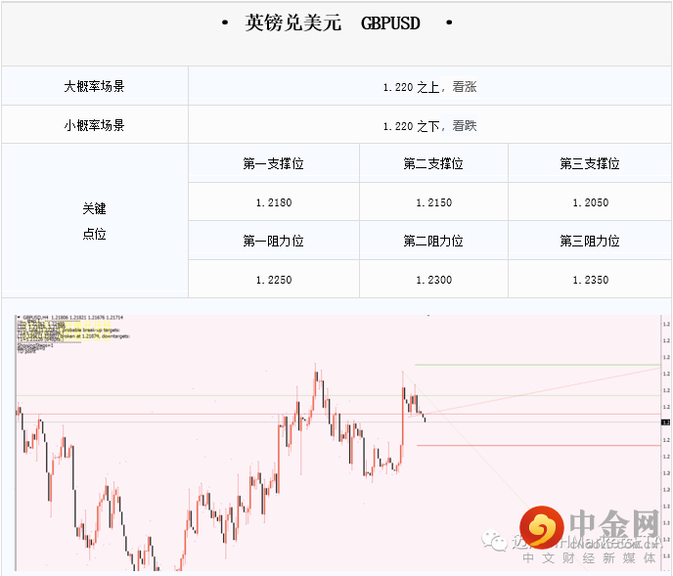This screenshot has height=576, width=673.
Task: Select the 第二支撑位 header cell
Action: 433,163
